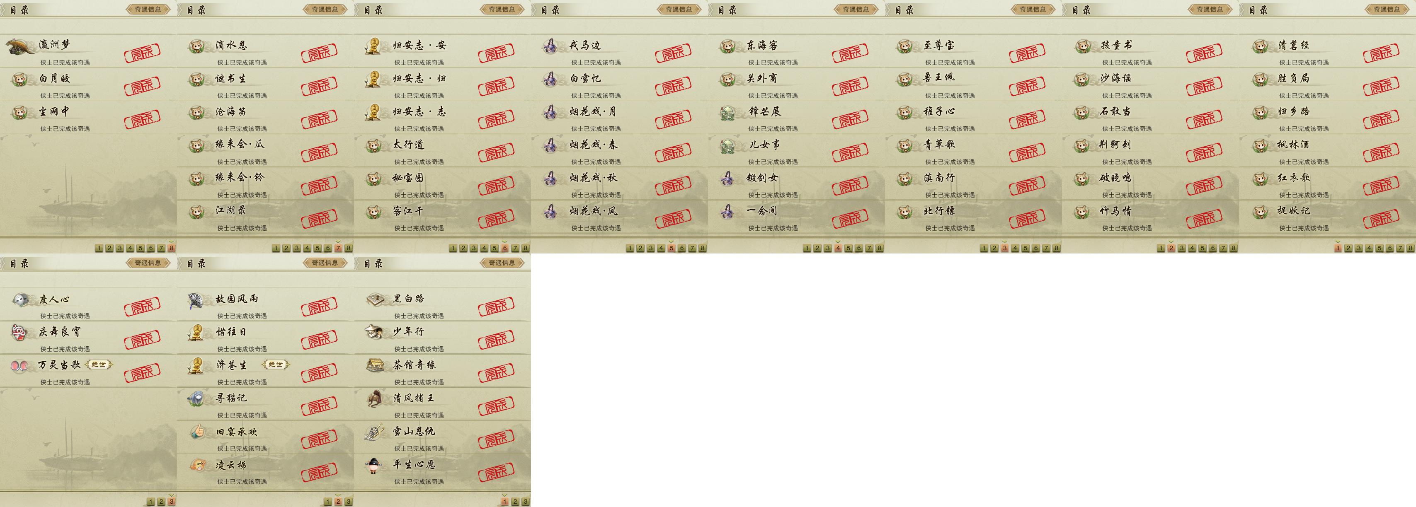Click the chessboard icon for 黑白路

tap(375, 299)
